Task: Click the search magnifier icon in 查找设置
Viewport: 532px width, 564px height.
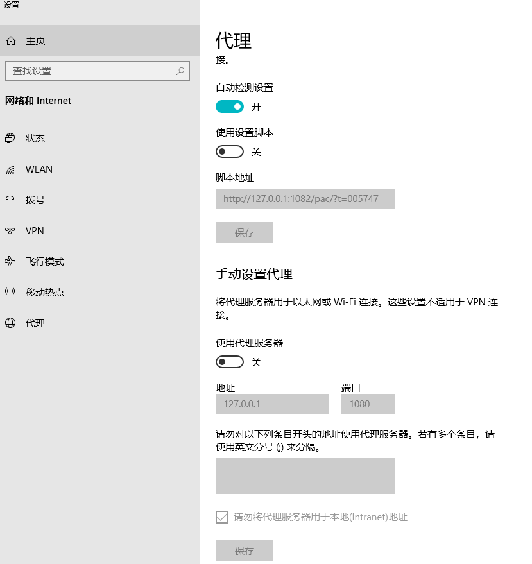Action: click(x=180, y=71)
